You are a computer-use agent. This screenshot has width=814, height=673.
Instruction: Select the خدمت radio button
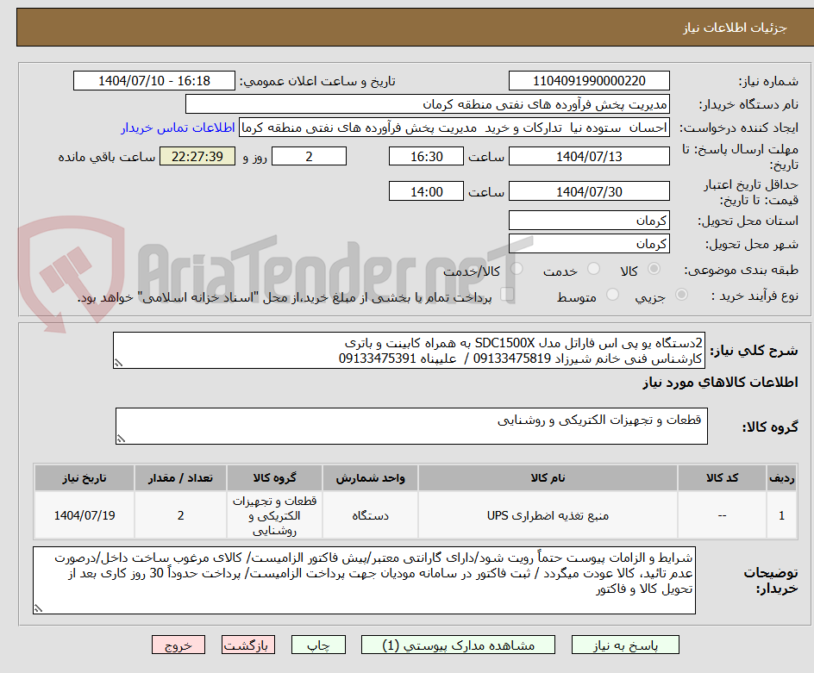pyautogui.click(x=593, y=269)
